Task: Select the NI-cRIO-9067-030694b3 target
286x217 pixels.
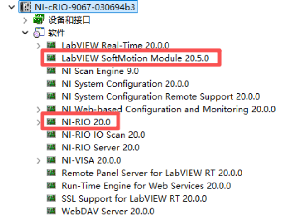Action: (84, 7)
